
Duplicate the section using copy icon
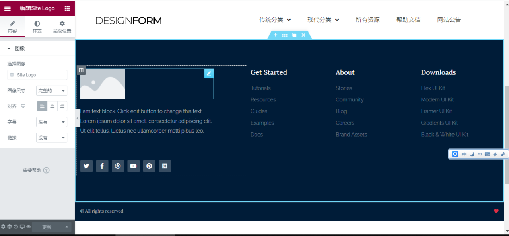pos(293,35)
